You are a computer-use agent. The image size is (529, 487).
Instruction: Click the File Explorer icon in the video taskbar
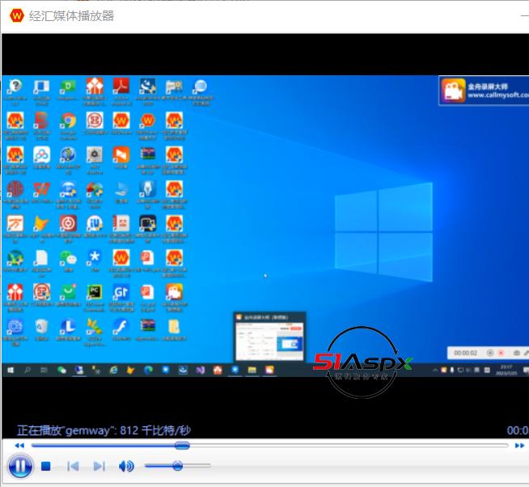[252, 371]
